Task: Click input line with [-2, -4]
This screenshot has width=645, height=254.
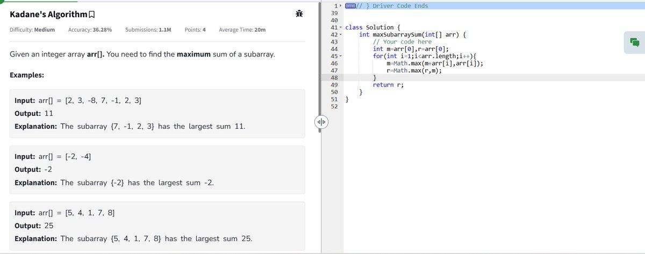Action: (x=53, y=157)
